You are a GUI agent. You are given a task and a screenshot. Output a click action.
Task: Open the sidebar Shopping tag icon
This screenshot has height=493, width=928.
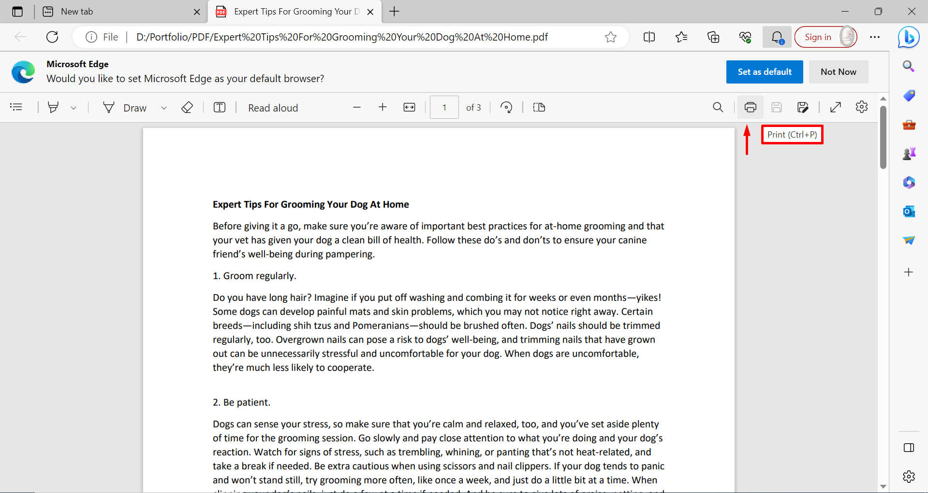pyautogui.click(x=909, y=96)
